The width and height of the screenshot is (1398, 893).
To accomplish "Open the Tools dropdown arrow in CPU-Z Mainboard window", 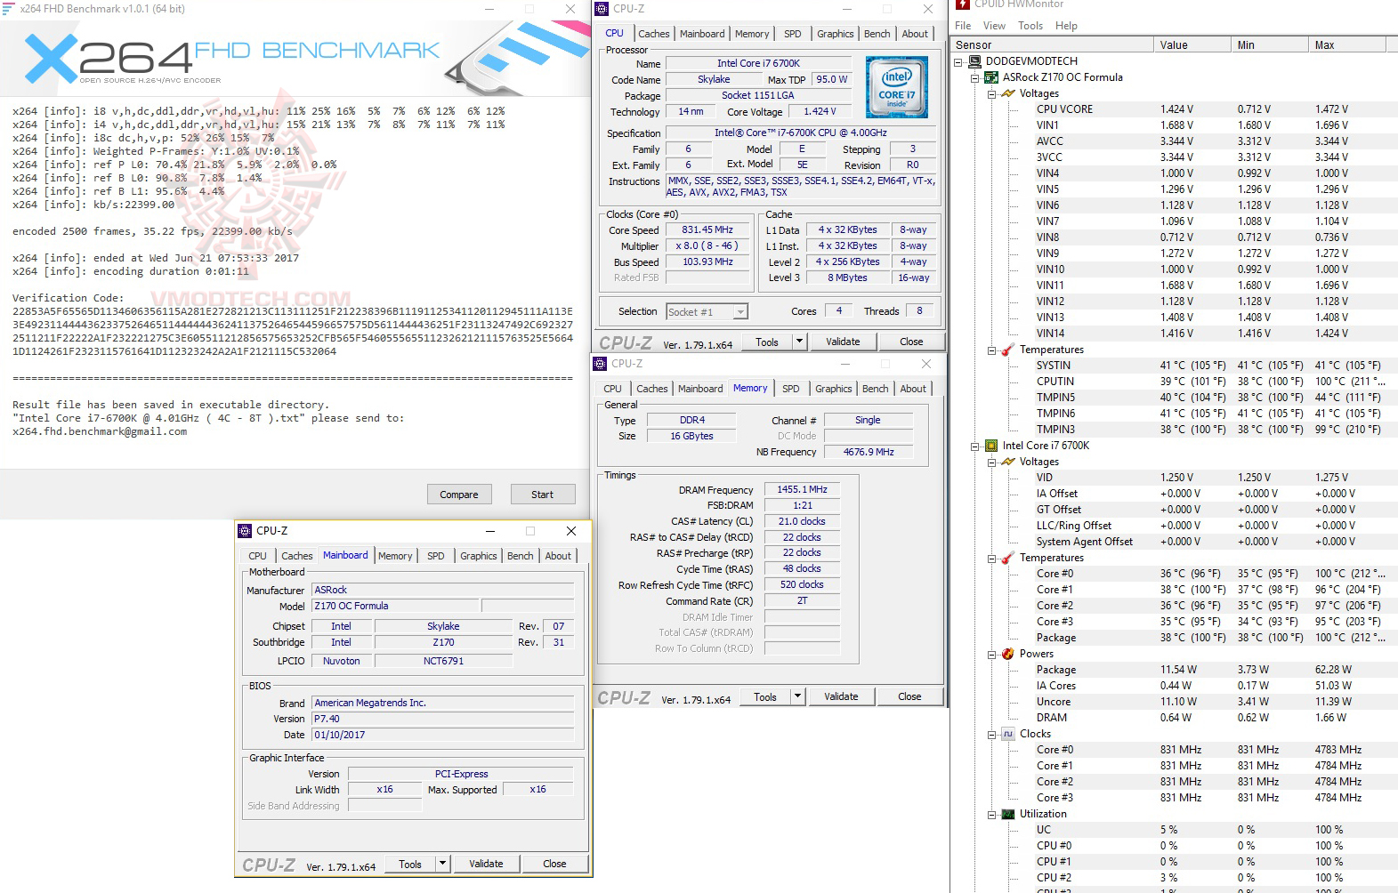I will [x=442, y=864].
